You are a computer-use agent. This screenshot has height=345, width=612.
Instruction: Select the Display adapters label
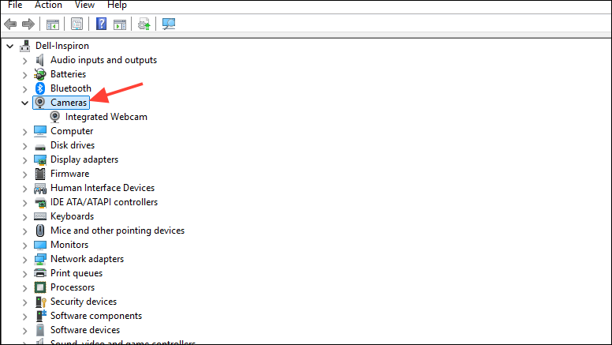coord(84,159)
